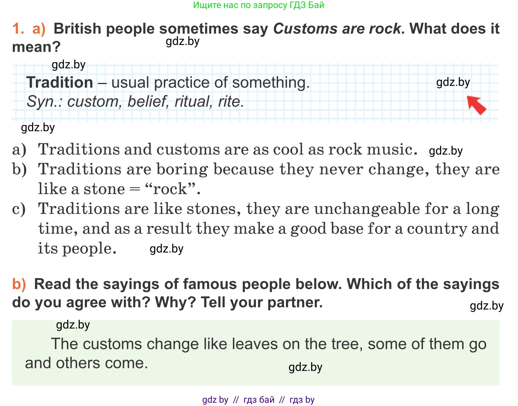The height and width of the screenshot is (406, 518).
Task: Click the definition text "usual practice of something"
Action: [x=210, y=83]
